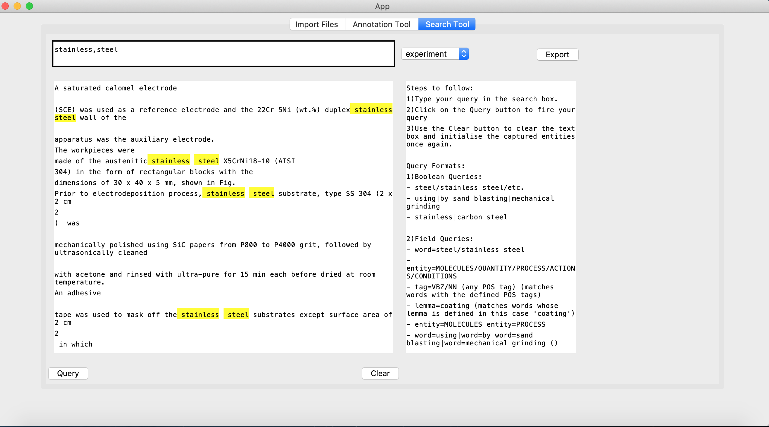Click the up stepper on the experiment selector
The width and height of the screenshot is (769, 427).
pos(464,51)
